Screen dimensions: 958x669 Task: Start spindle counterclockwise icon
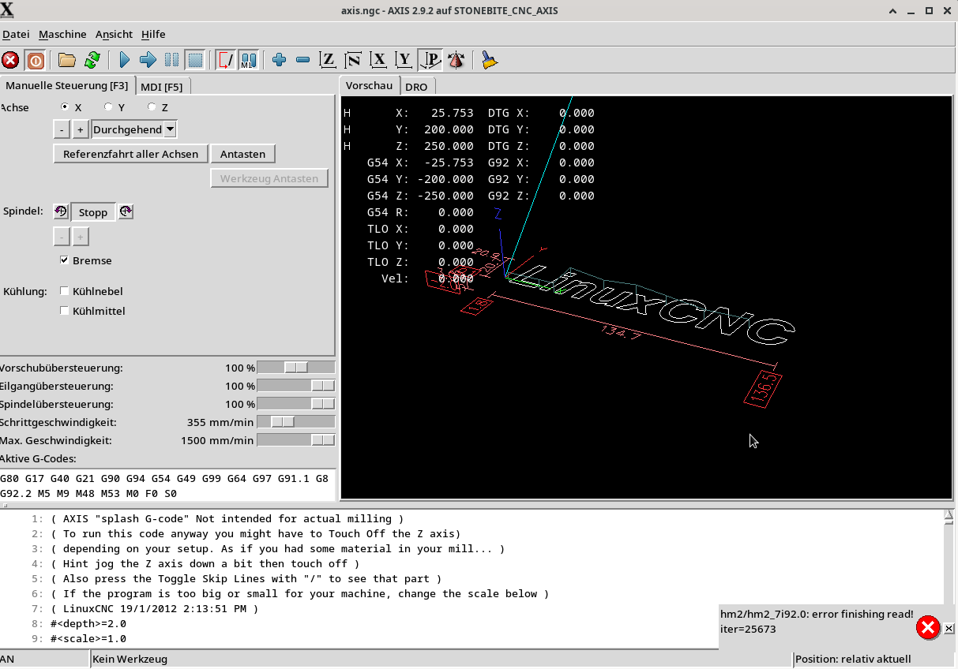(61, 211)
